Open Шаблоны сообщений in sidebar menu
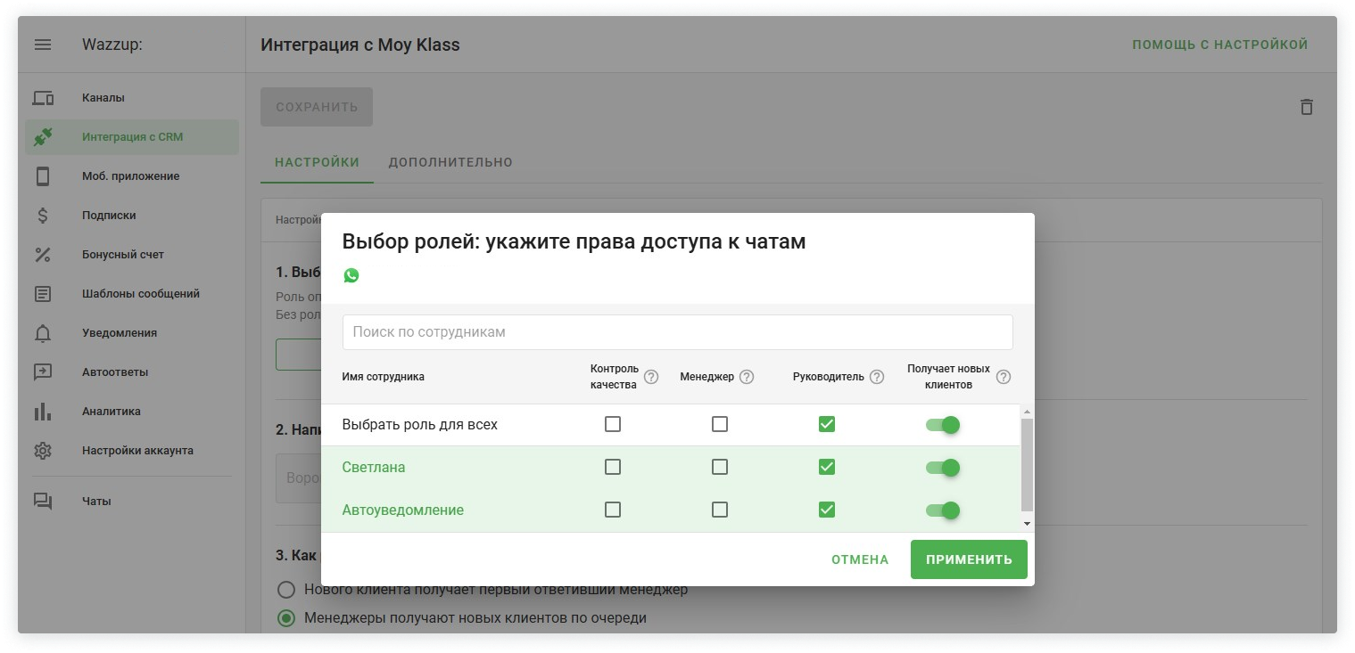1355x653 pixels. [140, 294]
